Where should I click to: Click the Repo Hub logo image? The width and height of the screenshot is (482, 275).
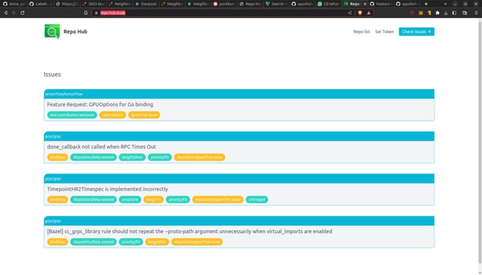52,31
